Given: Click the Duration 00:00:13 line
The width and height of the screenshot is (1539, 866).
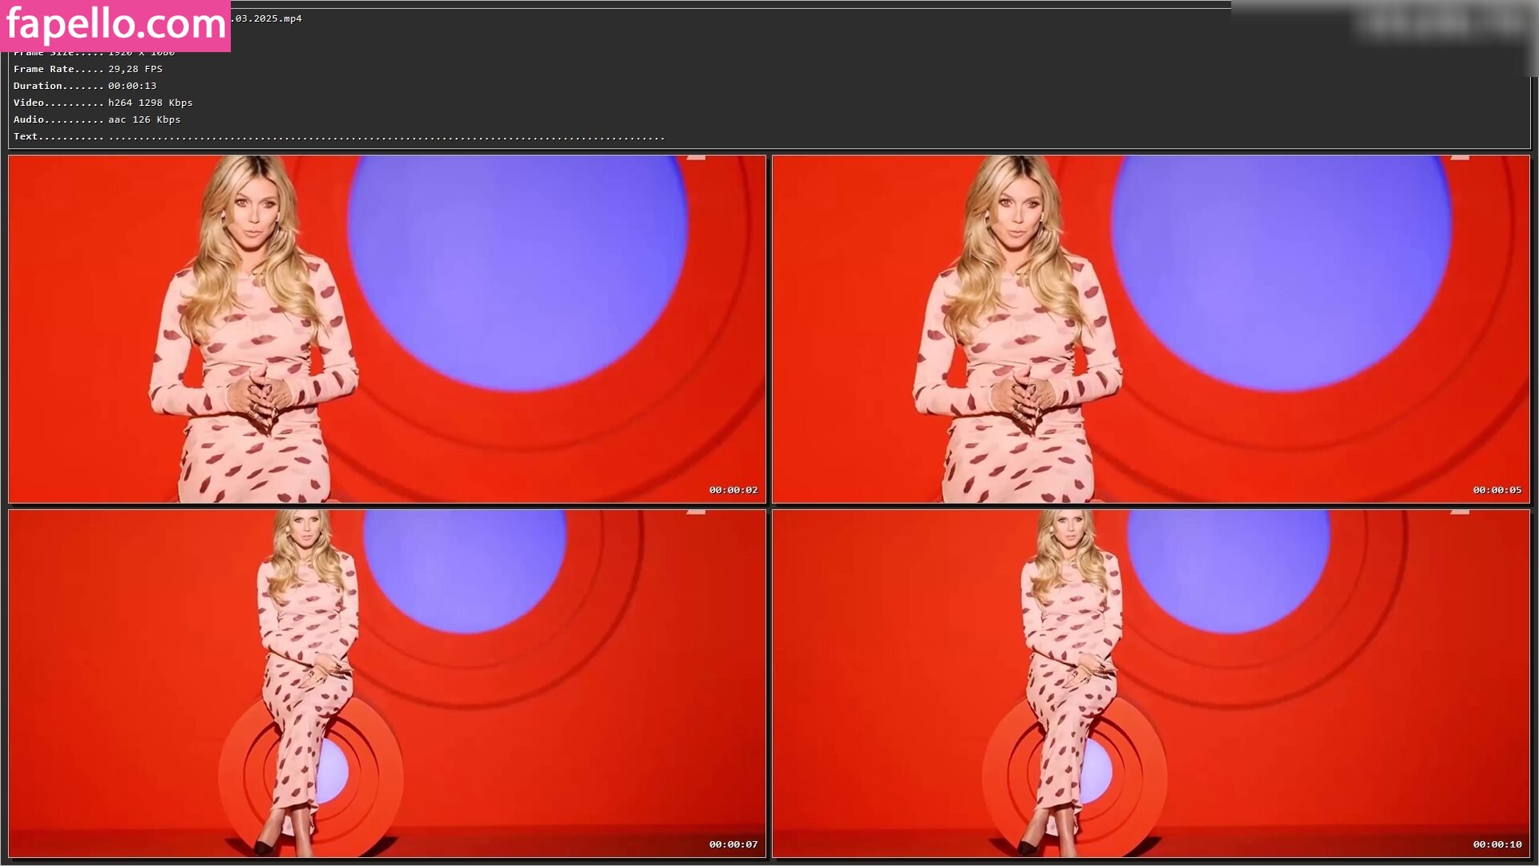Looking at the screenshot, I should (x=85, y=86).
